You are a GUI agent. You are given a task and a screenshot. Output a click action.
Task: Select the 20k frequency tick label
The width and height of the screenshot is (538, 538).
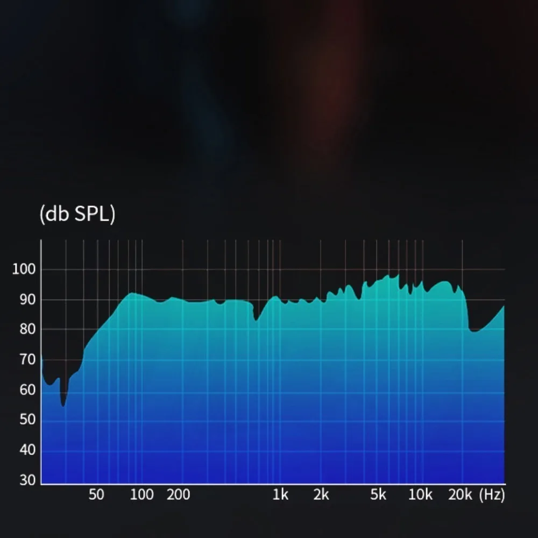460,493
